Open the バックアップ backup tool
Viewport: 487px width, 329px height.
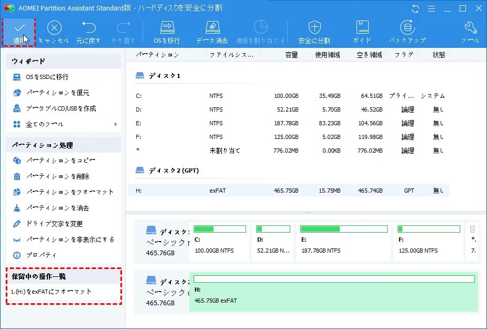click(407, 32)
